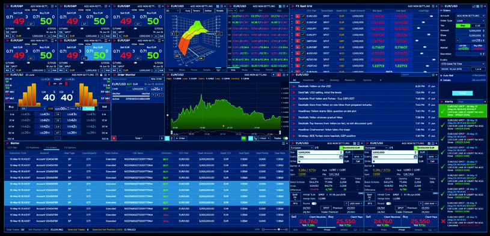Switch to CCY Pair tab in Blotter
Viewport: 490px width, 236px height.
click(12, 147)
